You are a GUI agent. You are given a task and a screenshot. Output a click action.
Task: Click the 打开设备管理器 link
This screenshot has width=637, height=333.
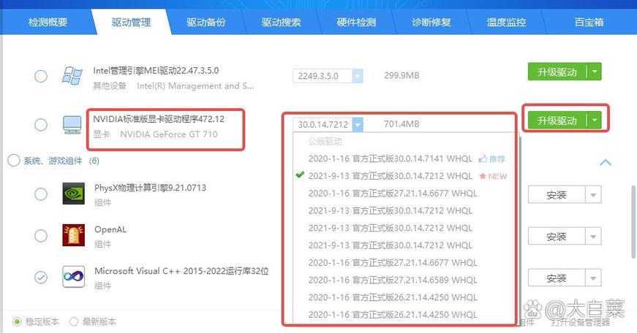pyautogui.click(x=581, y=323)
